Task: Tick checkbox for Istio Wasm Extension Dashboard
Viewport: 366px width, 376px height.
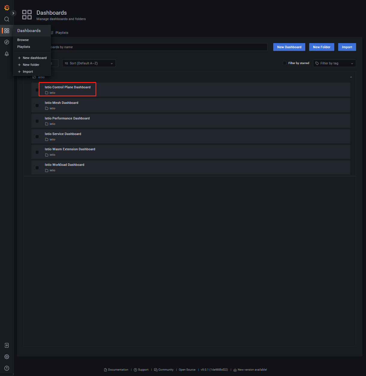Action: pyautogui.click(x=37, y=152)
